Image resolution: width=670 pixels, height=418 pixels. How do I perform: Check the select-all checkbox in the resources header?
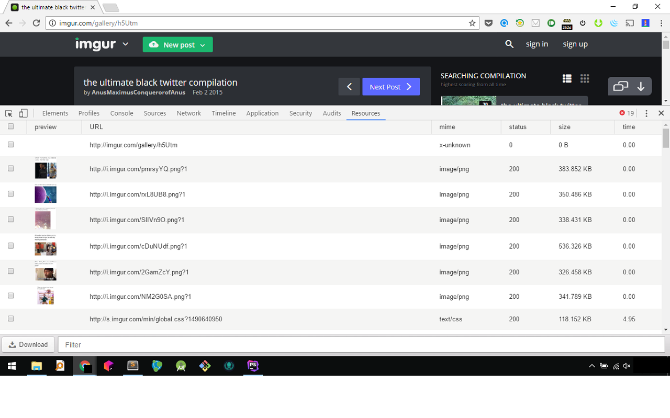(x=10, y=126)
